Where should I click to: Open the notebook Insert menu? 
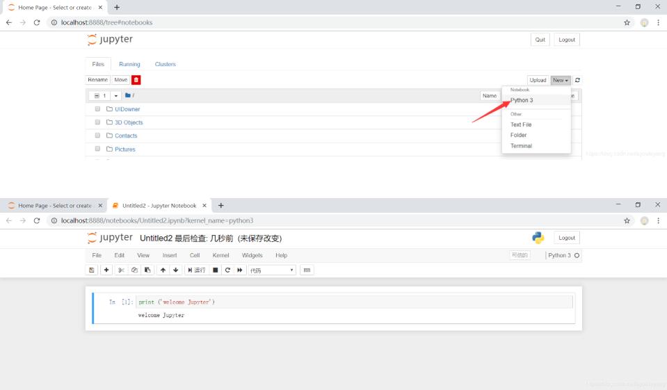pyautogui.click(x=169, y=255)
